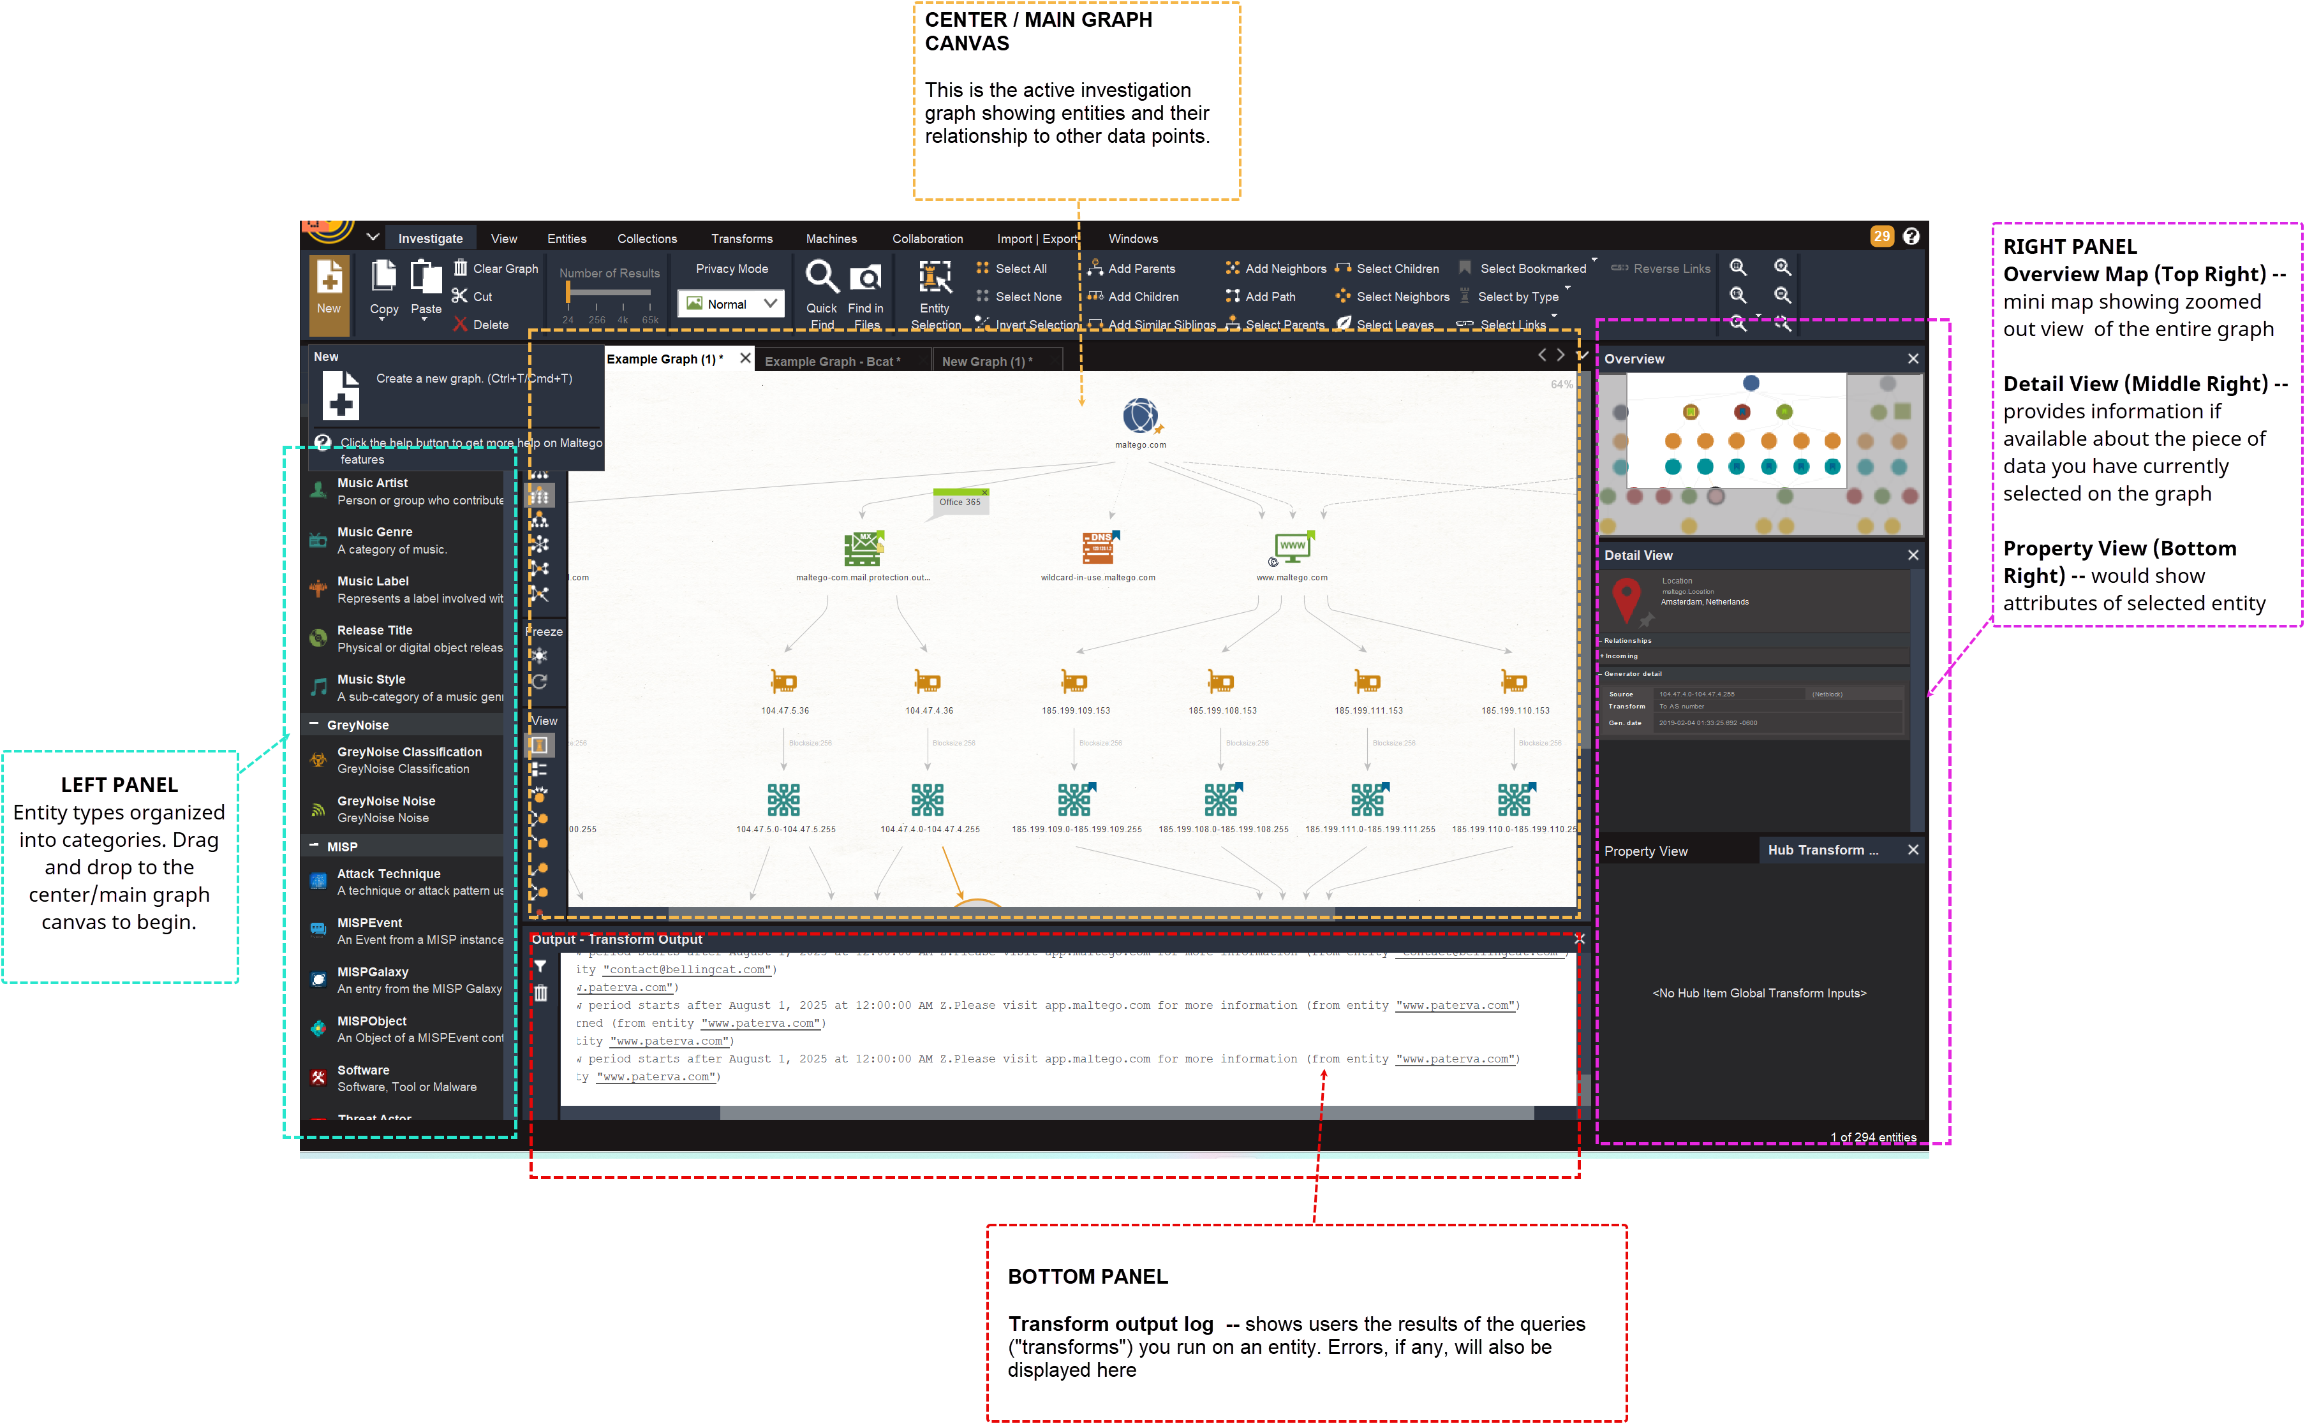The height and width of the screenshot is (1424, 2305).
Task: Click the trash icon in the Transform Output panel
Action: pos(541,993)
